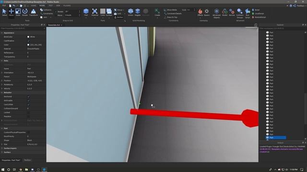This screenshot has width=307, height=172.
Task: Toggle the Collisions option
Action: [x=46, y=10]
